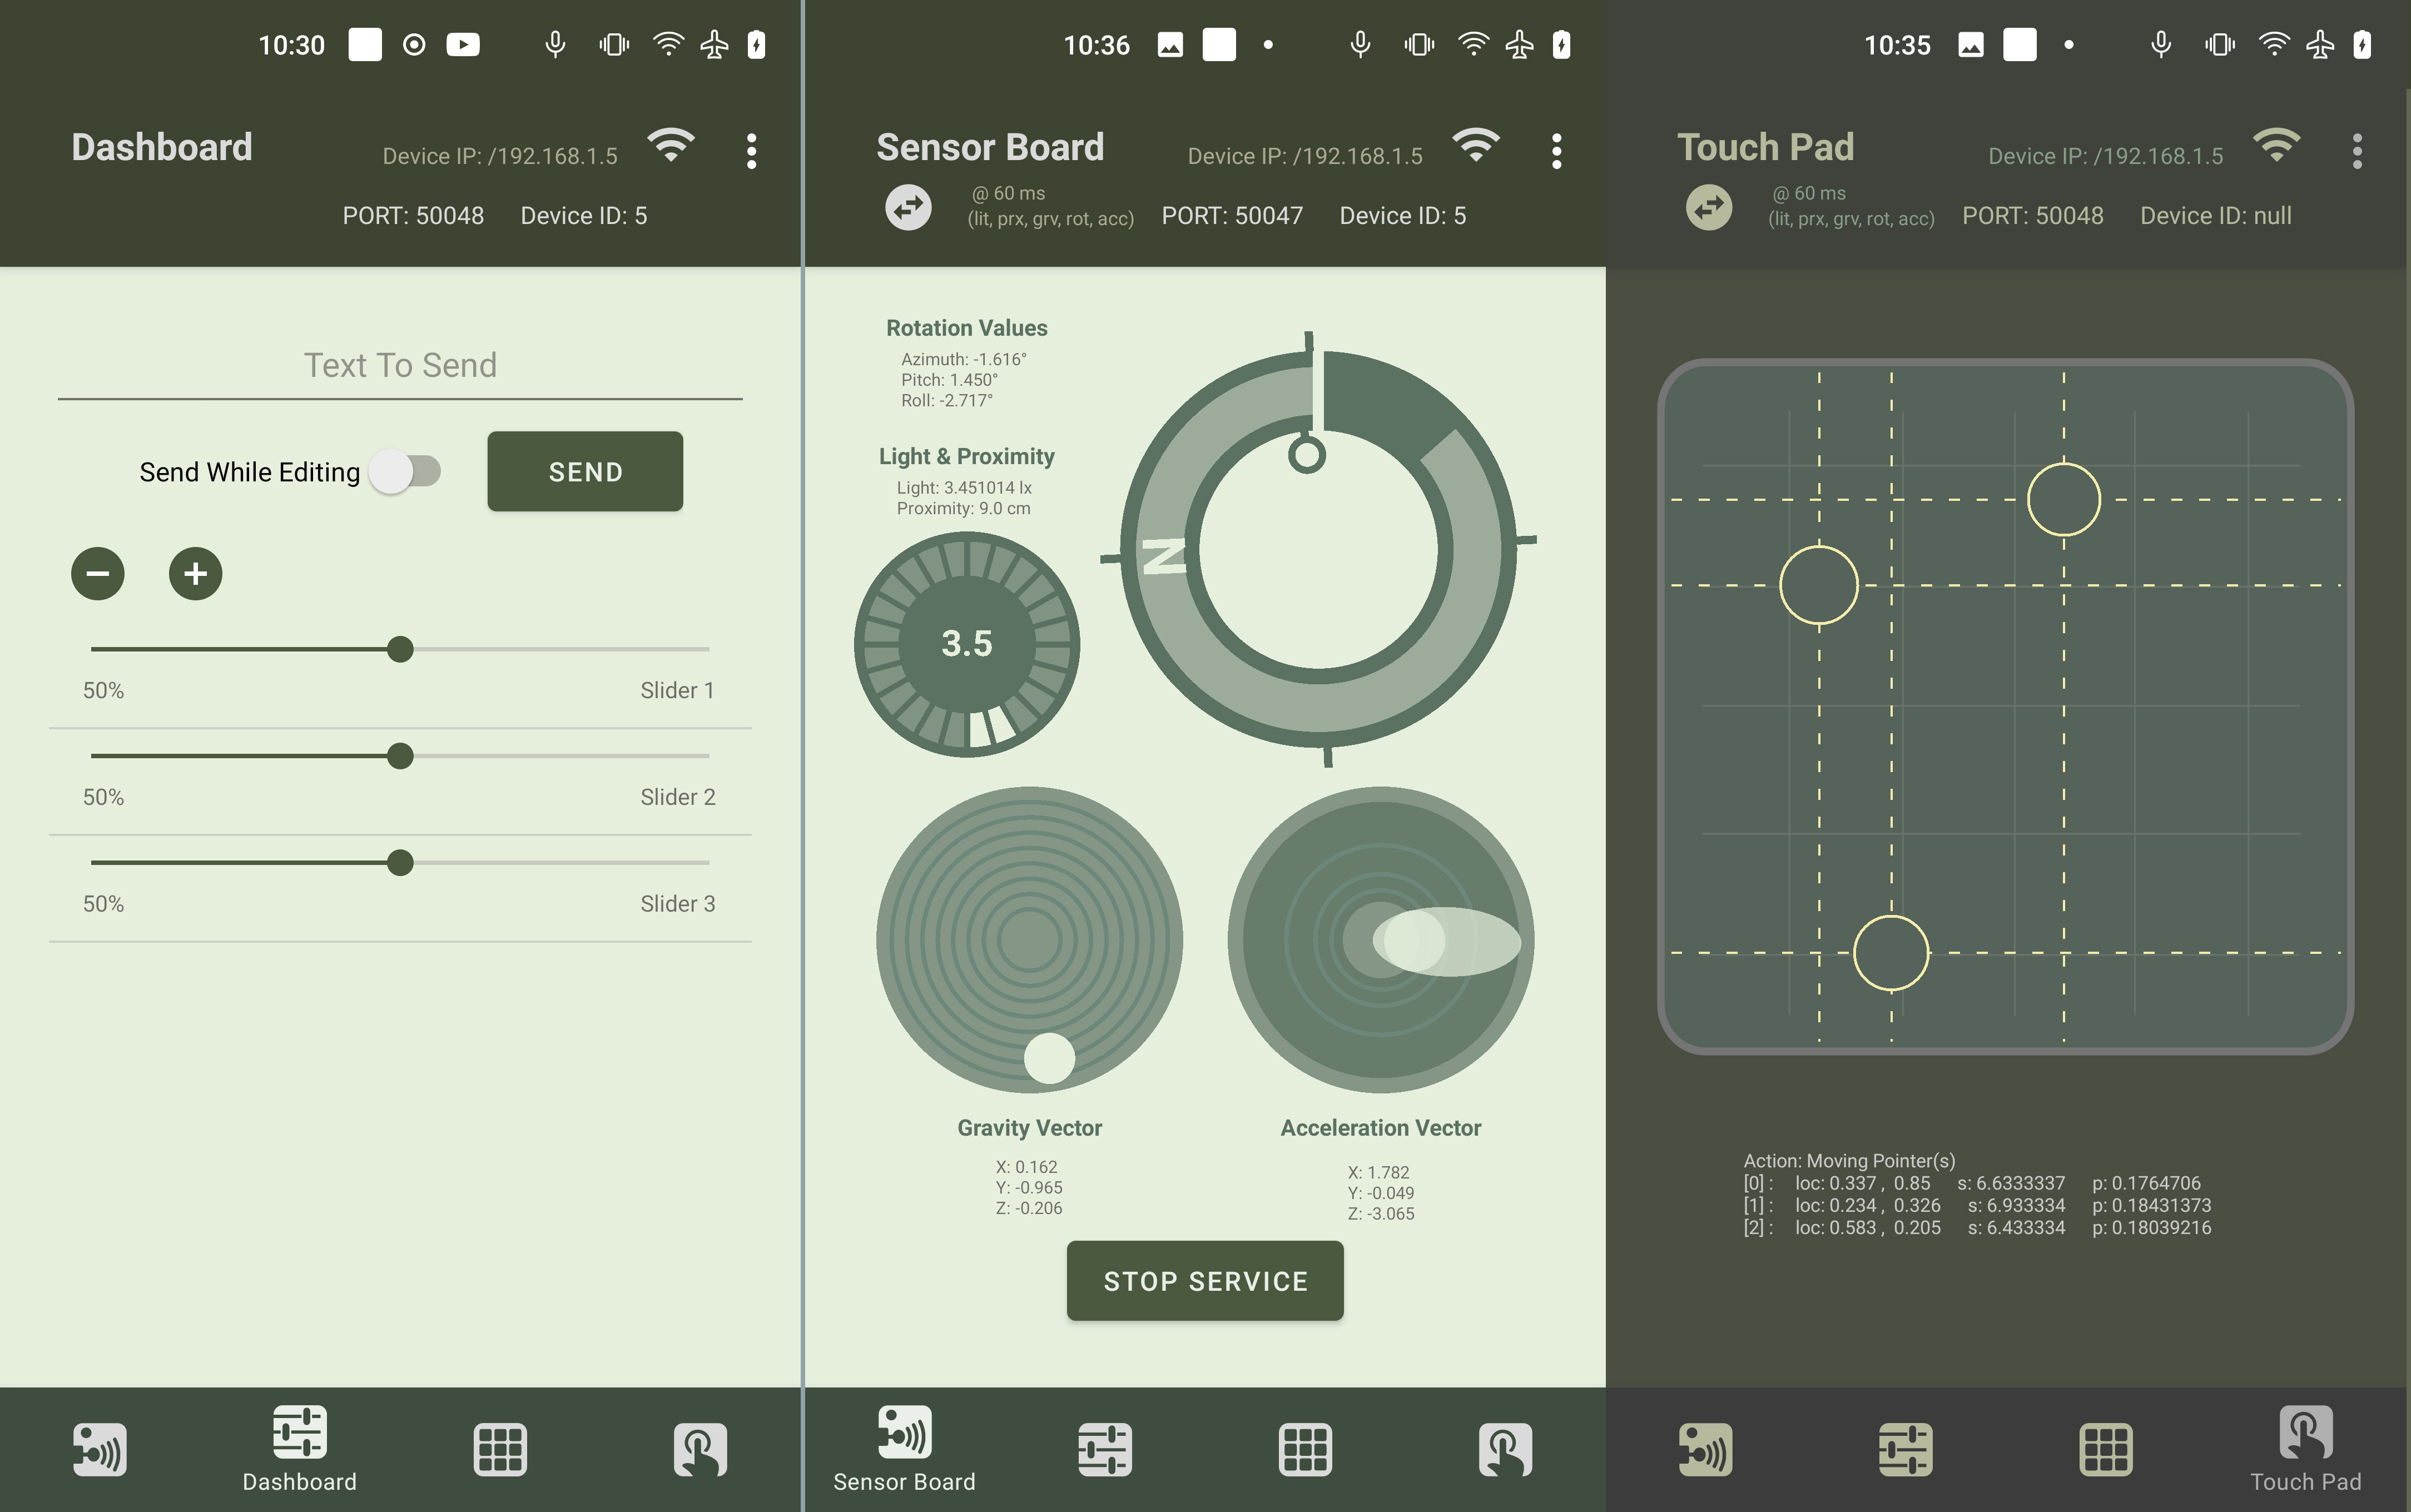Viewport: 2411px width, 1512px height.
Task: Click the STOP SERVICE button
Action: click(x=1205, y=1281)
